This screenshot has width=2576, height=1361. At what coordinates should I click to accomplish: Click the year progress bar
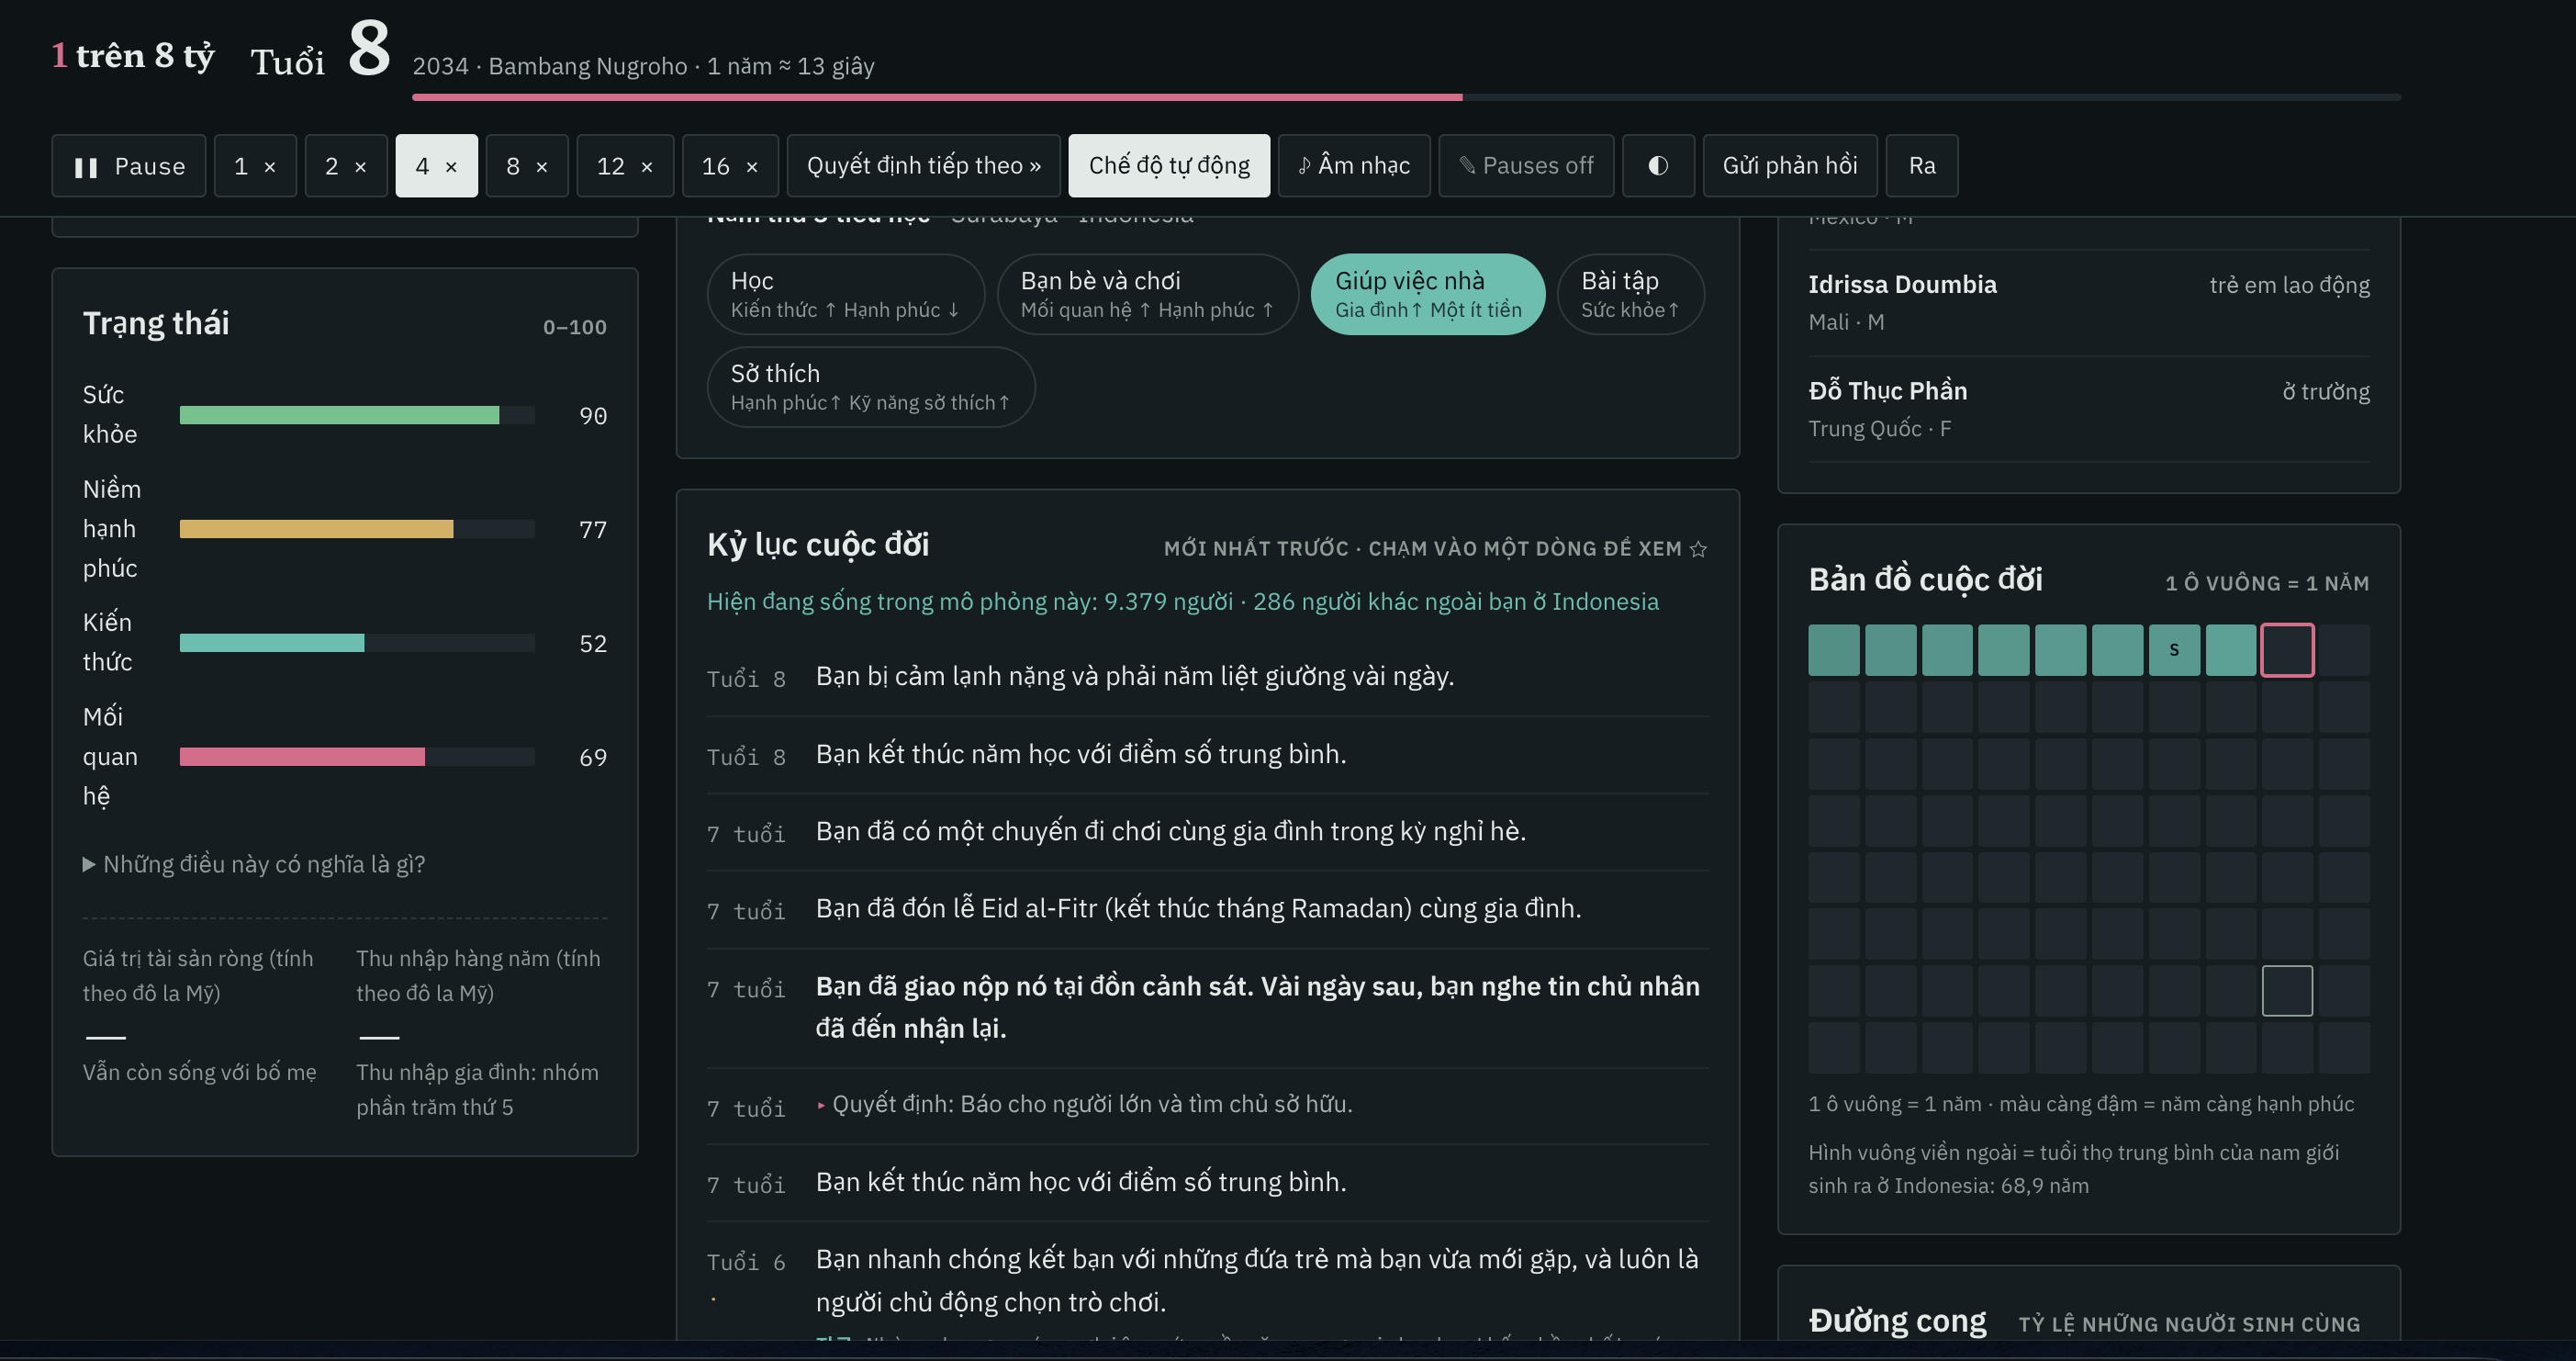[1406, 97]
